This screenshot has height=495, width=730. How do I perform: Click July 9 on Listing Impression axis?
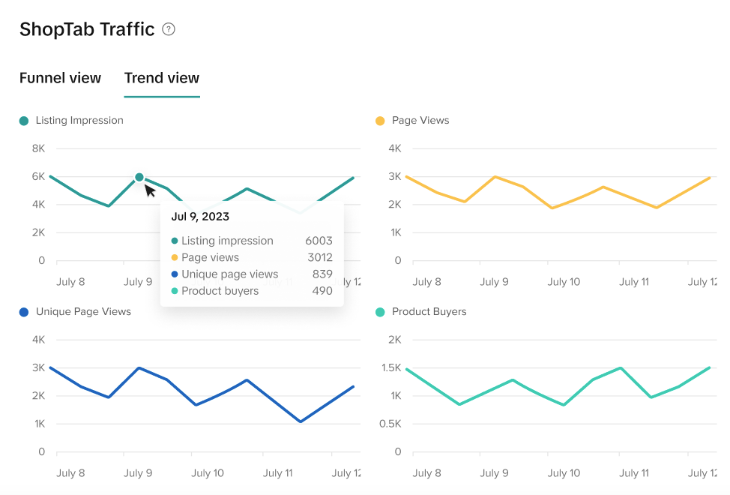[x=138, y=282]
